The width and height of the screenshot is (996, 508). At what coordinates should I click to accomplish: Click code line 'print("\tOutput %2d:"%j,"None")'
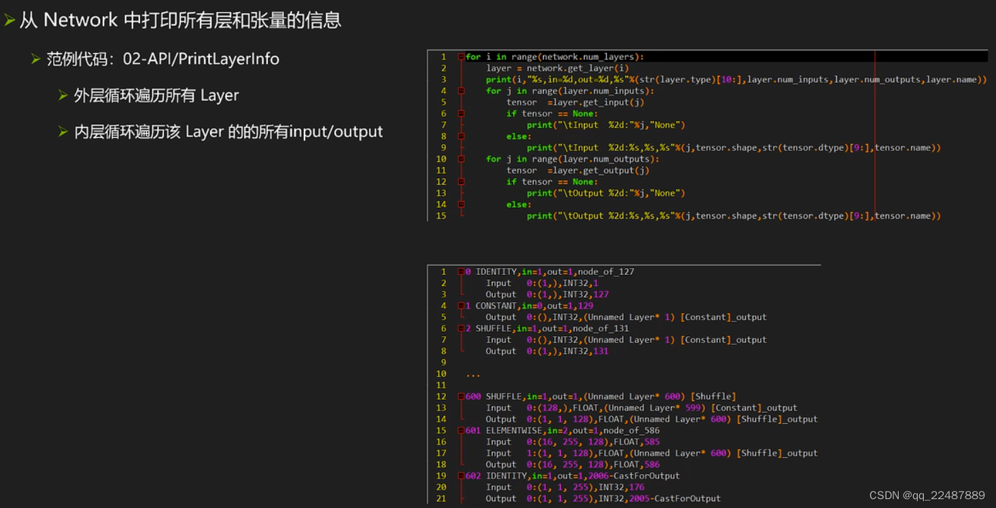click(606, 193)
